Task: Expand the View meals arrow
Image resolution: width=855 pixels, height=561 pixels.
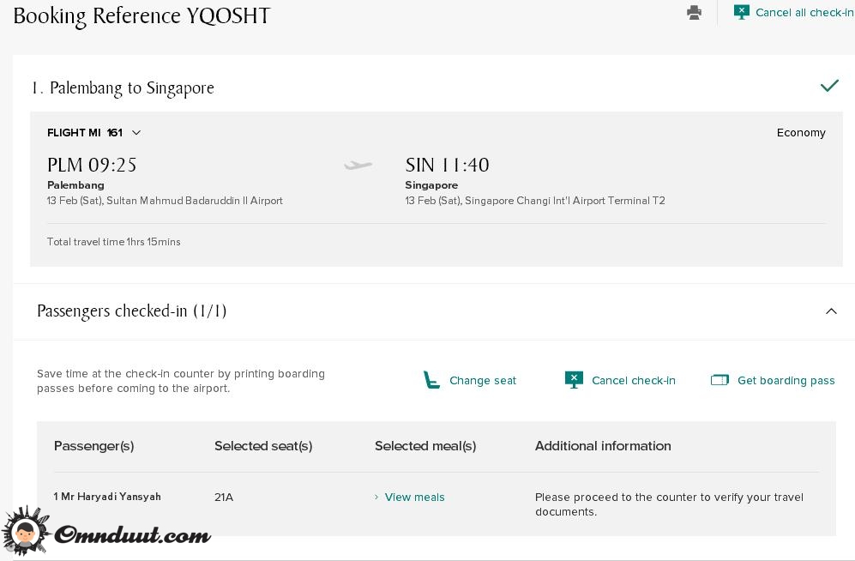Action: 376,498
